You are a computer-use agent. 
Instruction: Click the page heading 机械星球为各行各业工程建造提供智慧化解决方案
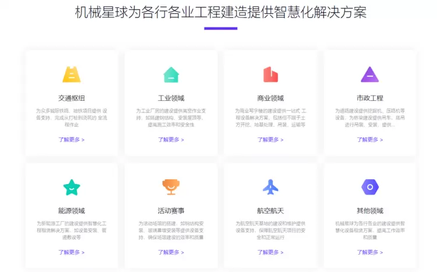click(x=221, y=12)
